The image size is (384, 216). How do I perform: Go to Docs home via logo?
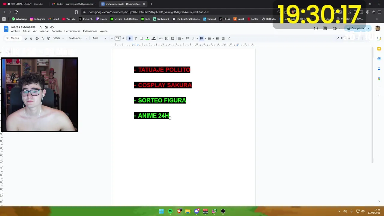point(6,29)
